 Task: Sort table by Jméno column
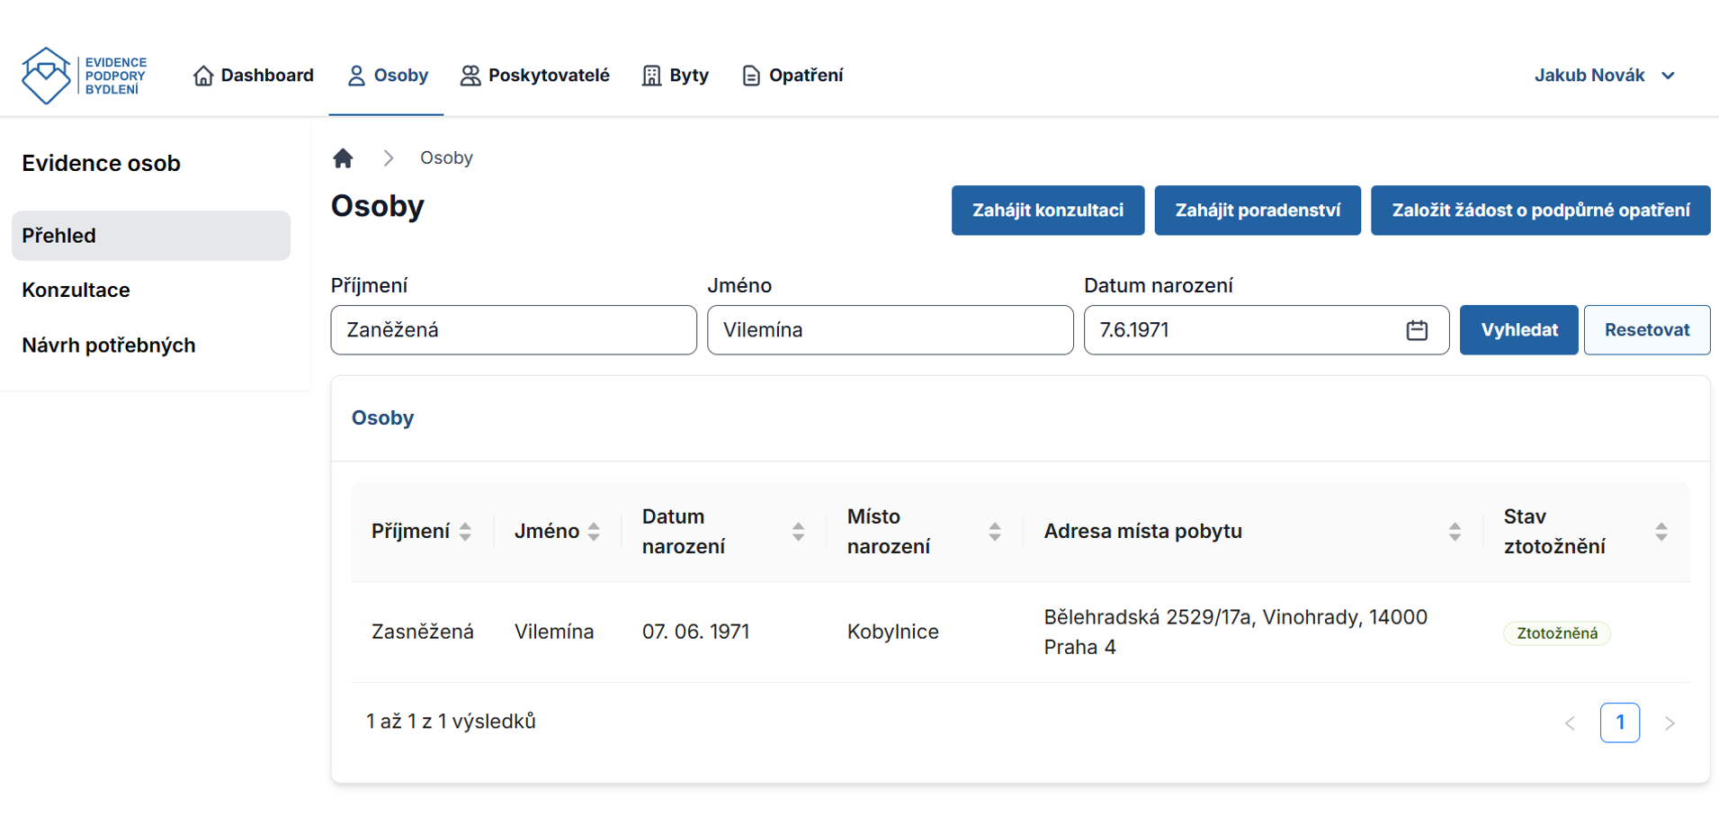click(x=594, y=532)
